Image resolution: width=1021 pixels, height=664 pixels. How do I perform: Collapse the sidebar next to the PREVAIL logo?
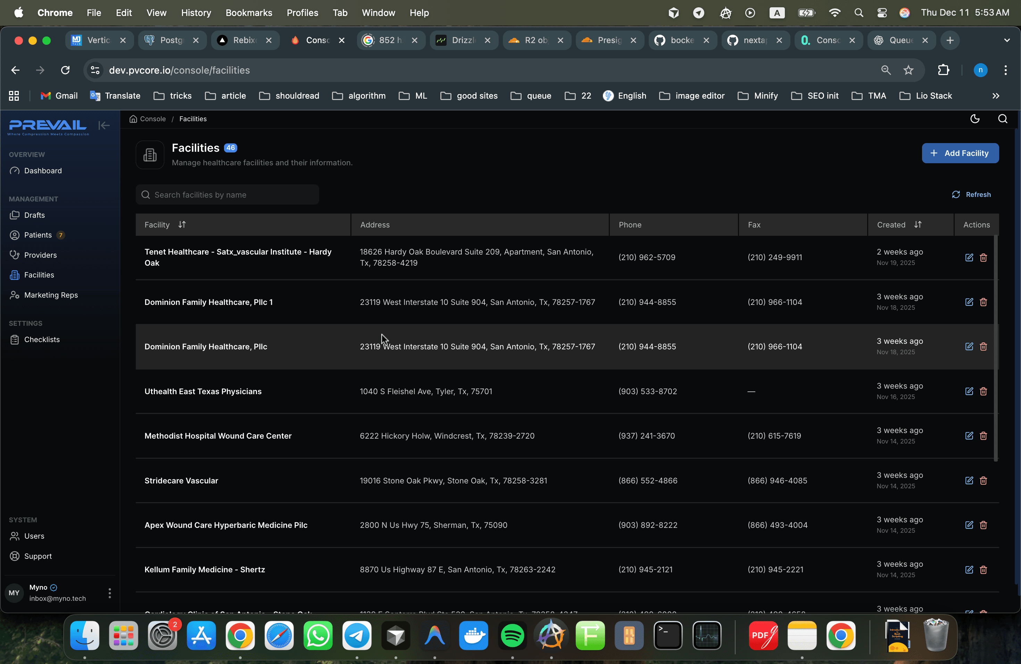pyautogui.click(x=104, y=125)
